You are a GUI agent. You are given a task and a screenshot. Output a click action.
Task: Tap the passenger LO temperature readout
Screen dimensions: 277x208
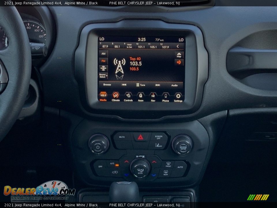pyautogui.click(x=181, y=40)
